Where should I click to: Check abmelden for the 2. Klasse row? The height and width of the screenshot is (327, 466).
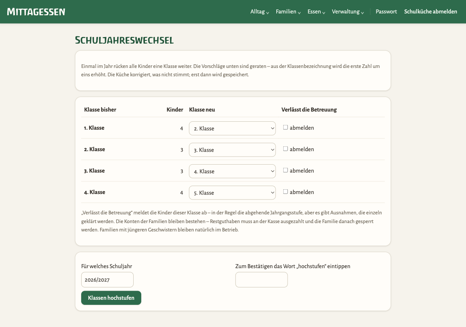pos(285,149)
